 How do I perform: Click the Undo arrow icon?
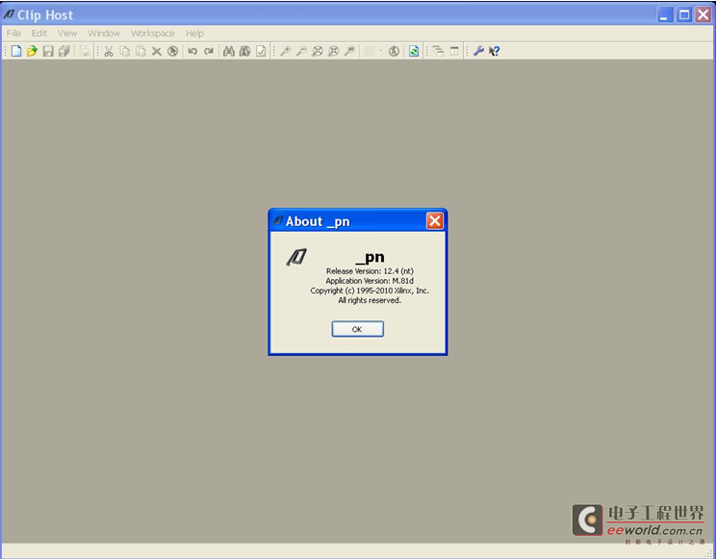pyautogui.click(x=192, y=51)
